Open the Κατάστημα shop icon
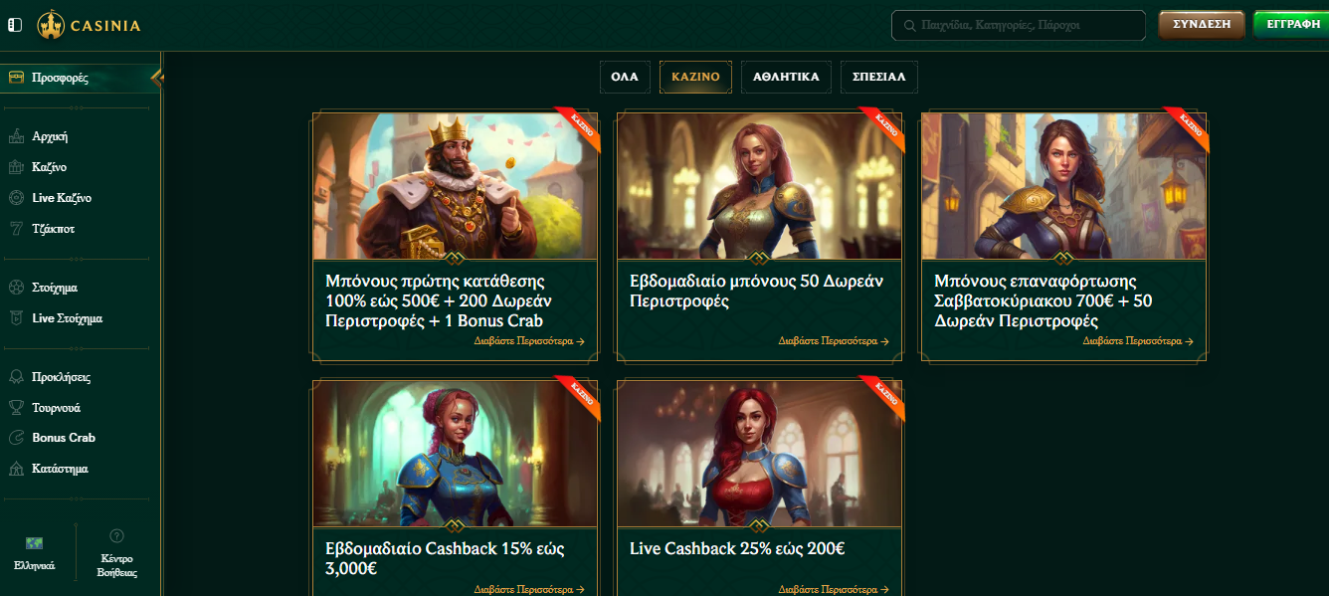Screen dimensions: 1329x596 [x=16, y=469]
